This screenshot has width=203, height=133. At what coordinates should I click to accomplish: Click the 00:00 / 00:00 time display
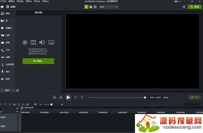tap(155, 98)
